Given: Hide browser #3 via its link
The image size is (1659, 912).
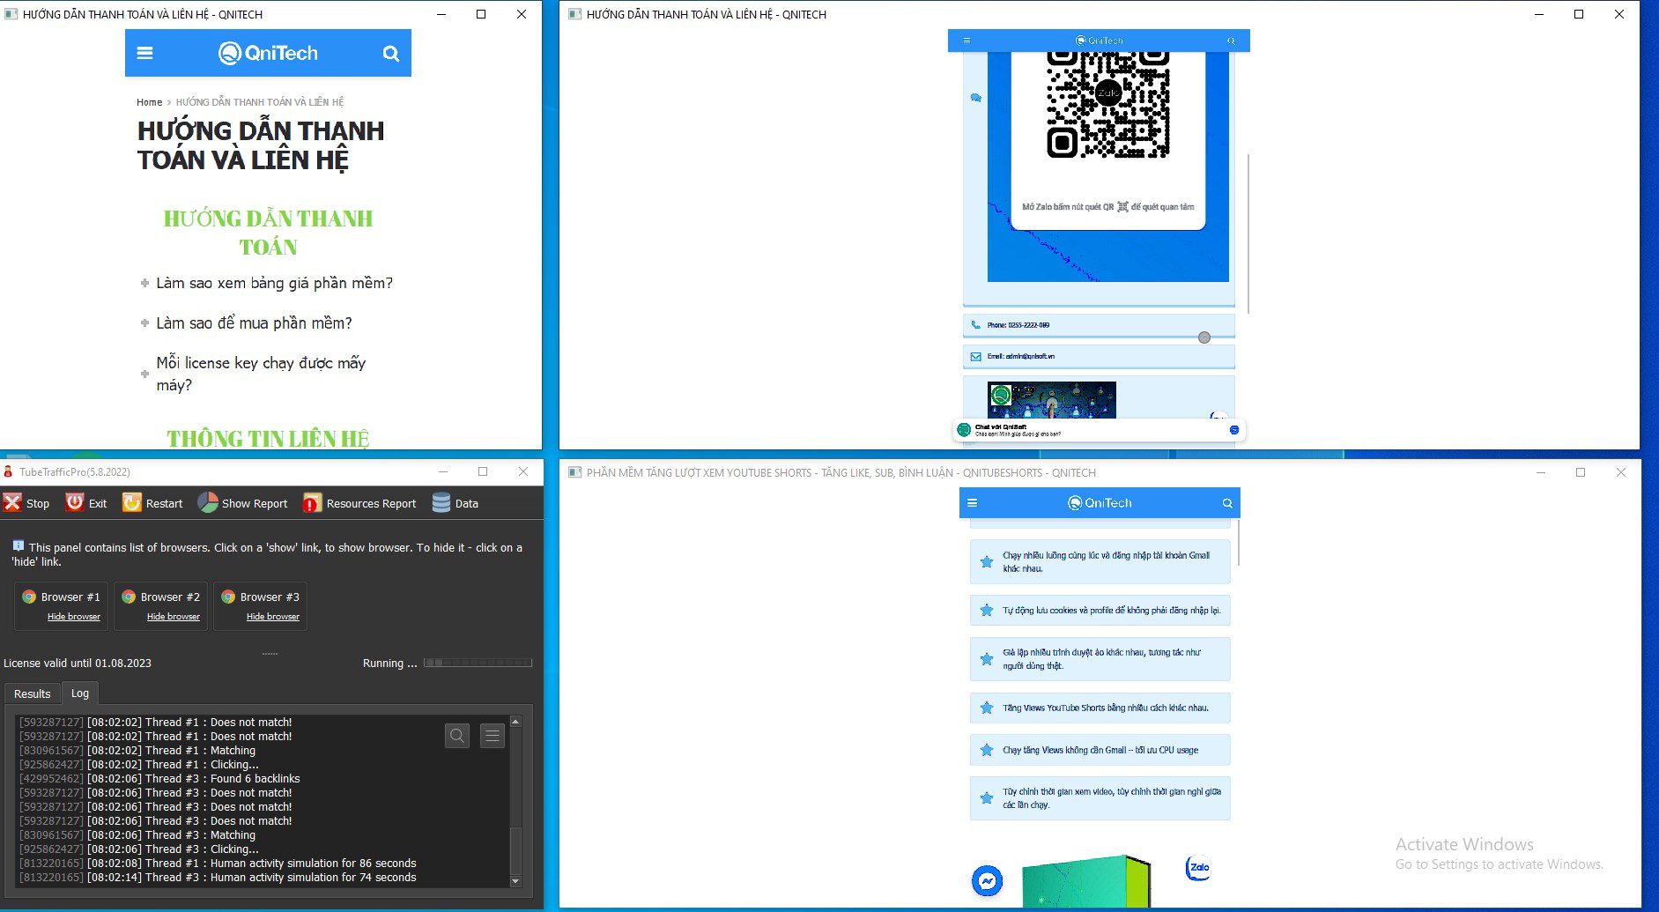Looking at the screenshot, I should pos(273,617).
